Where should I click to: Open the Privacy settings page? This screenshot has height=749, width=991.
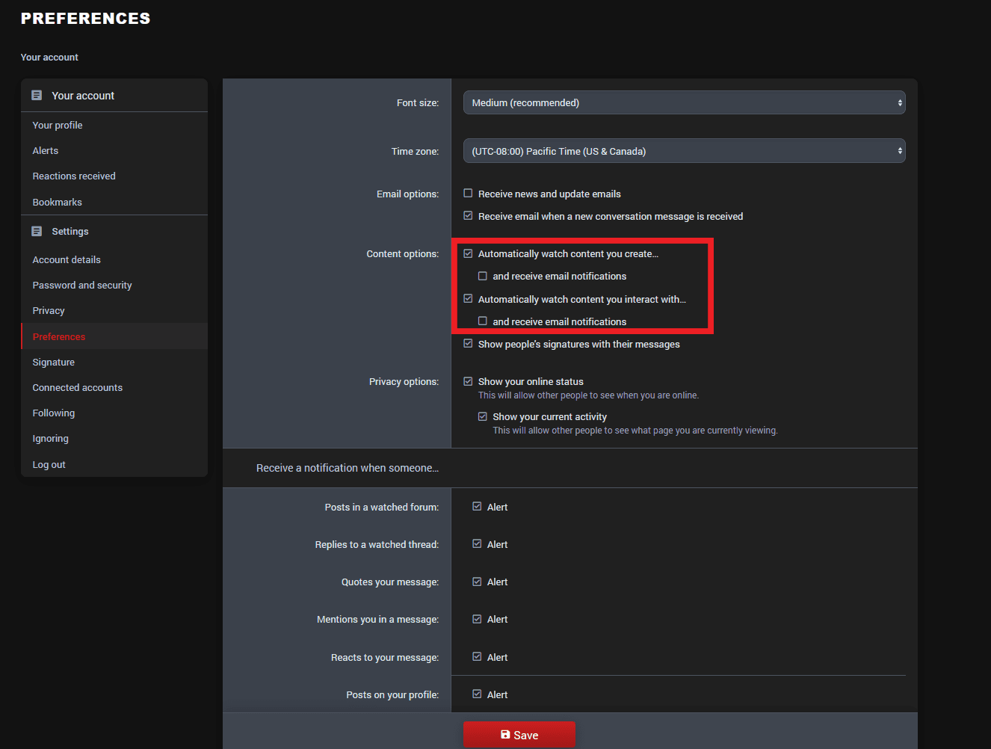click(x=49, y=311)
